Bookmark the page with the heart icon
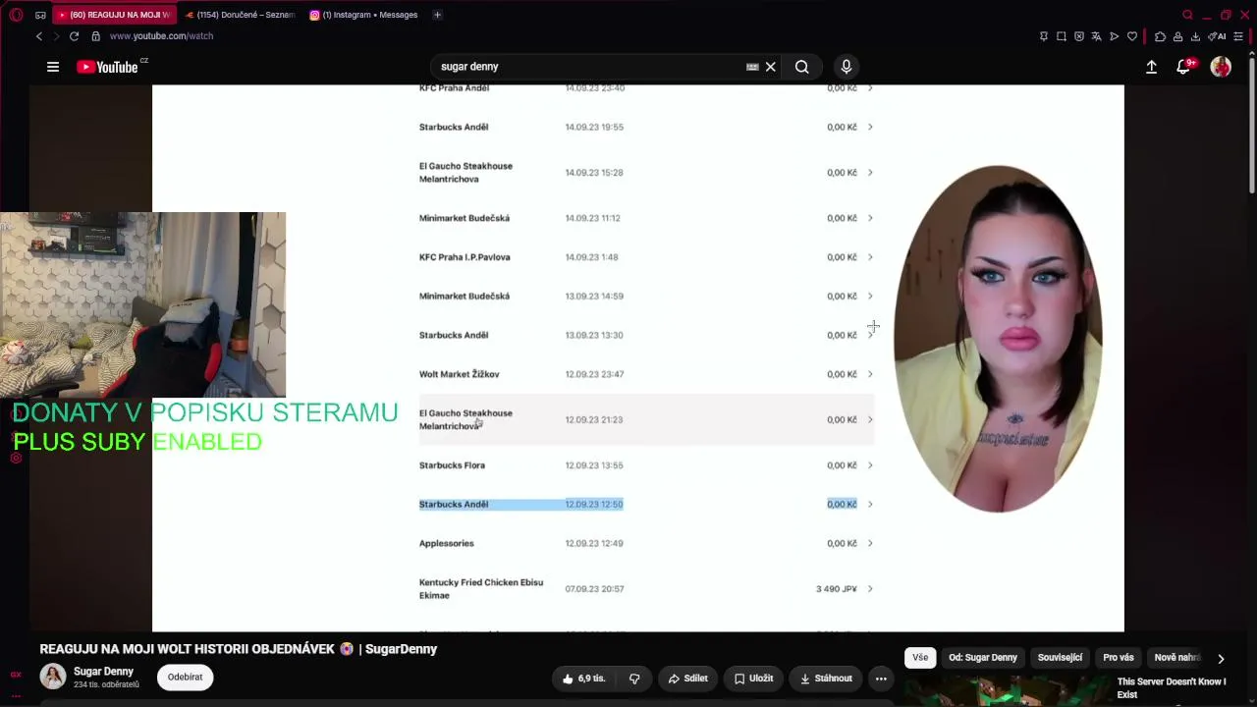The width and height of the screenshot is (1257, 707). (1132, 36)
